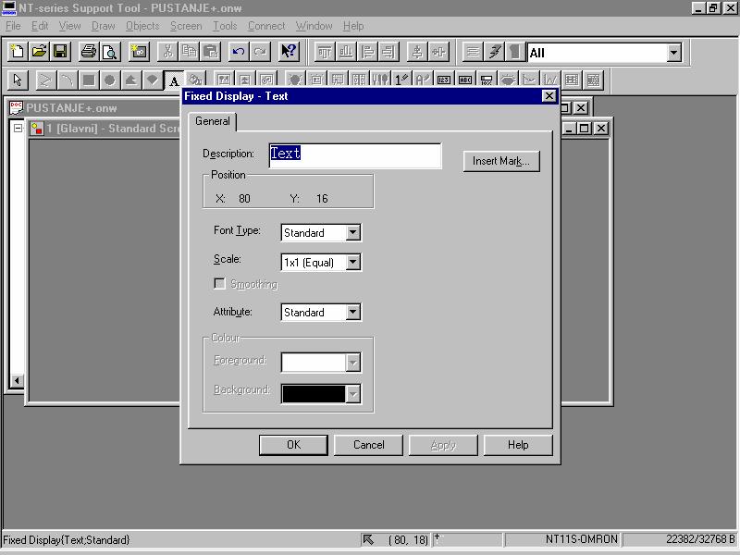This screenshot has height=555, width=740.
Task: Select the General tab
Action: tap(213, 121)
